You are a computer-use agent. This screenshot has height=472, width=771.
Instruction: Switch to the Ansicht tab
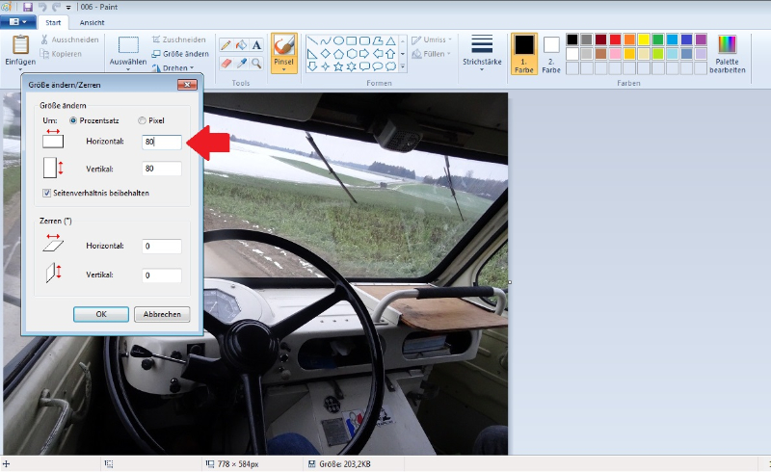click(x=93, y=21)
